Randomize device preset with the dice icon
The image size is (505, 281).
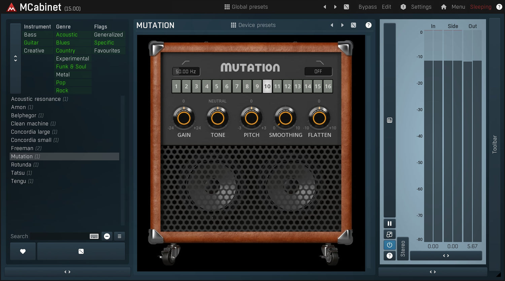click(x=353, y=25)
